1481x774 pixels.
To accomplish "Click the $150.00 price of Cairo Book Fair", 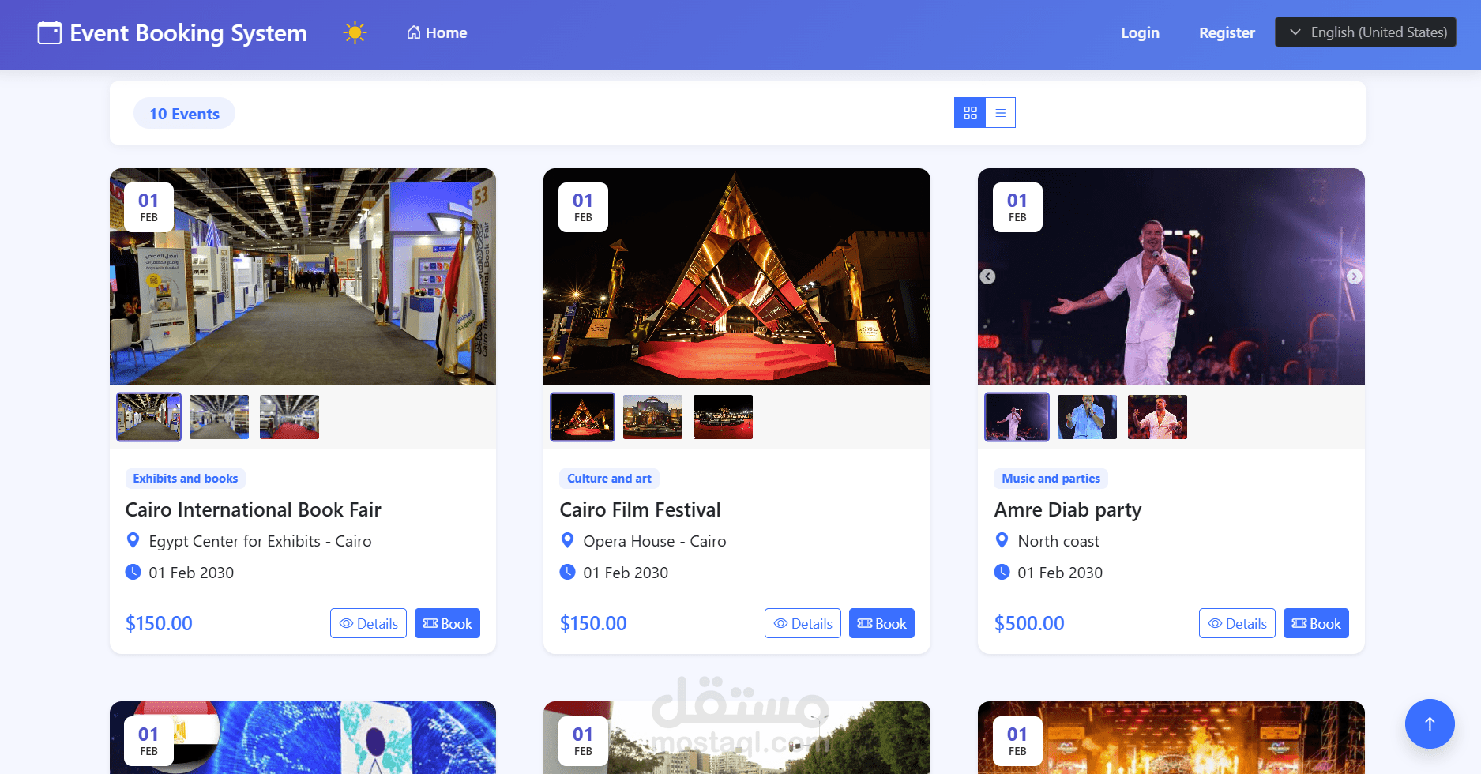I will click(x=159, y=623).
